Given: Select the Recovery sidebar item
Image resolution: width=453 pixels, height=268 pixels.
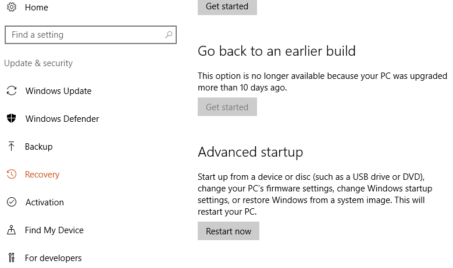Looking at the screenshot, I should (x=42, y=175).
